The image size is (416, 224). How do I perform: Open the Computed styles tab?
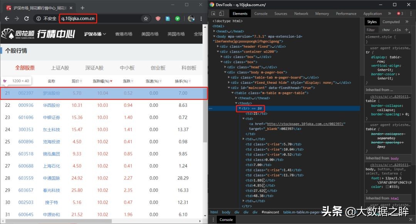click(391, 22)
